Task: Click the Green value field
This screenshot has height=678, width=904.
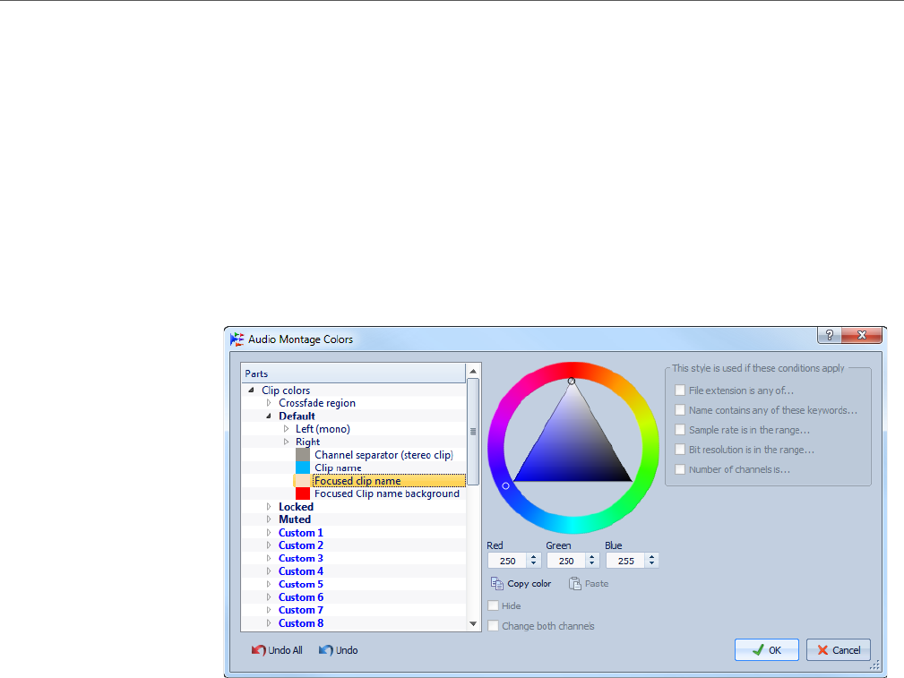Action: [x=567, y=561]
